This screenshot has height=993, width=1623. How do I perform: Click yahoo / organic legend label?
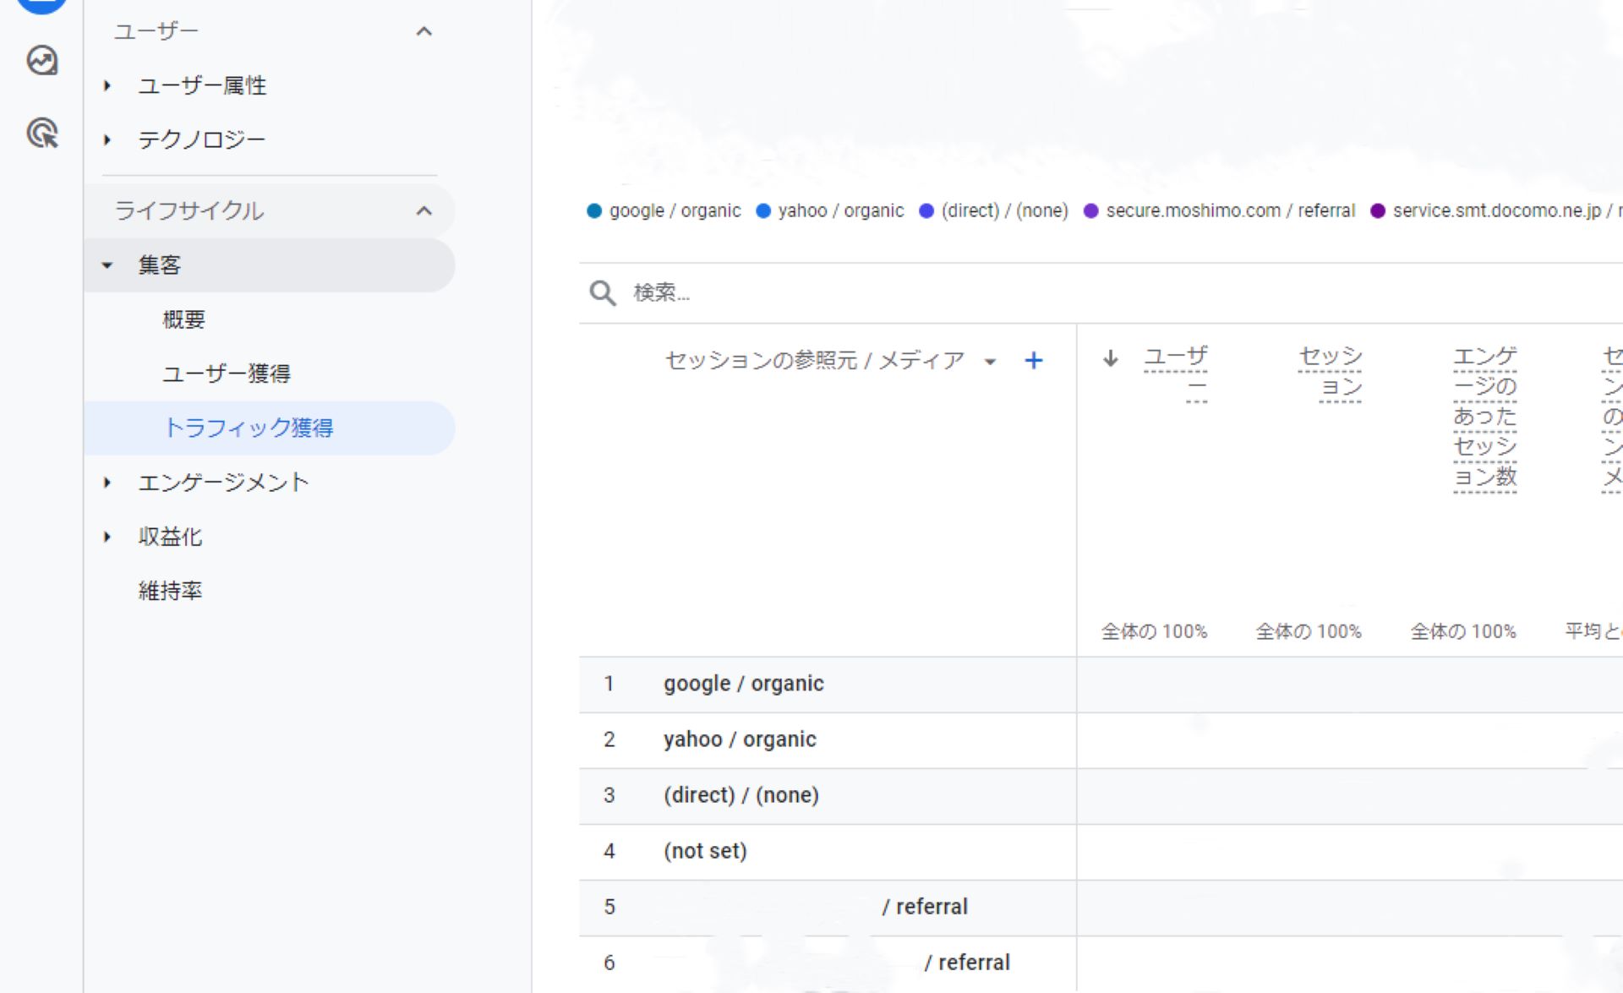841,211
